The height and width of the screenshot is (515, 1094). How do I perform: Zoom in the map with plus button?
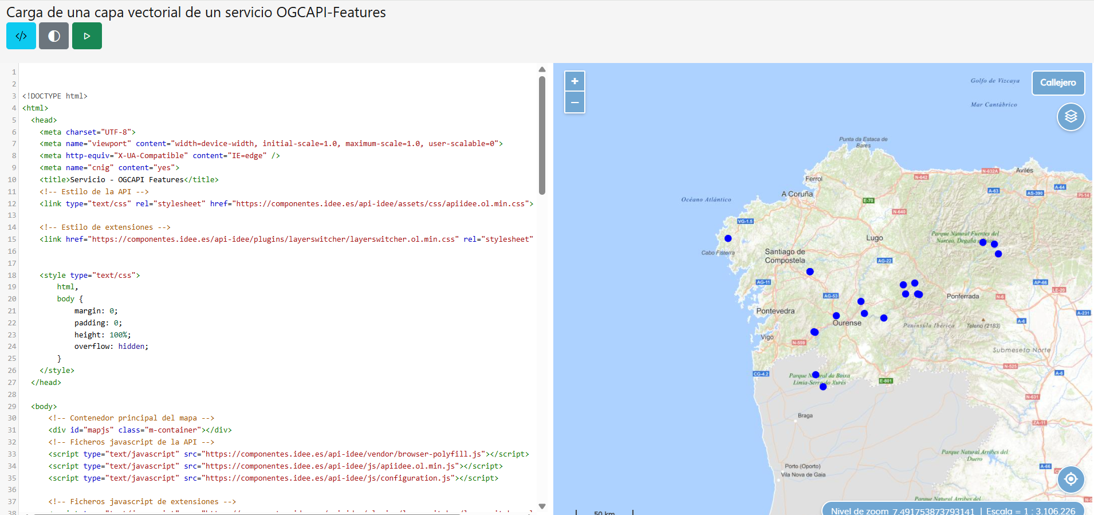[x=574, y=81]
